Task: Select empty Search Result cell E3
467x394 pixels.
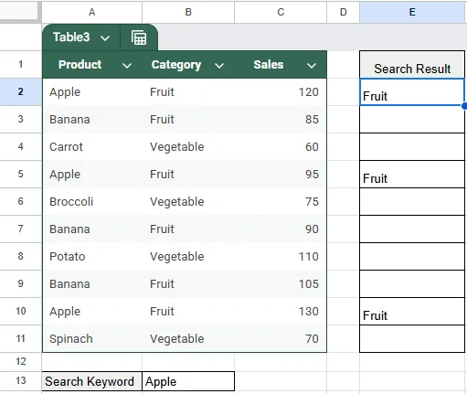Action: click(x=412, y=120)
